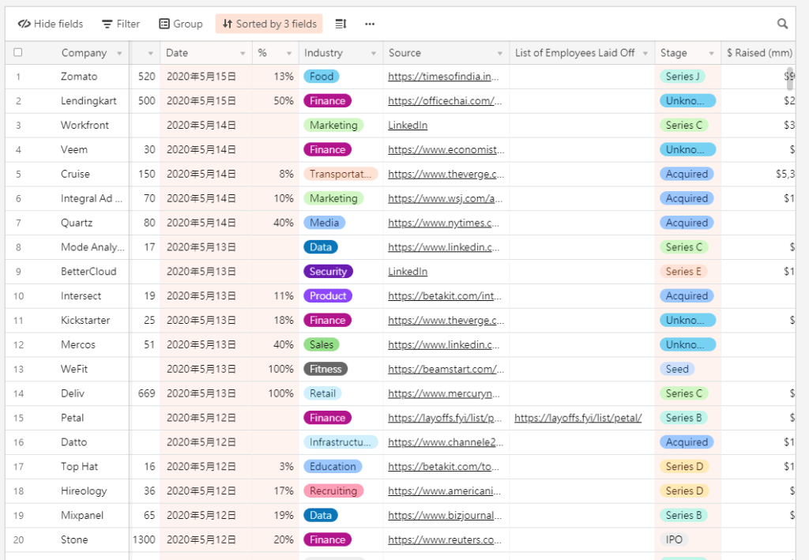This screenshot has width=809, height=560.
Task: Open LinkedIn source link for BetterCloud
Action: (408, 271)
